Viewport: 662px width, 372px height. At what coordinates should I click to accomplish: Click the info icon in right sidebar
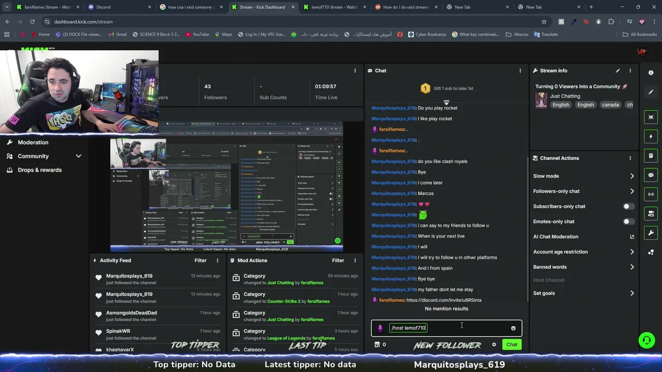click(x=651, y=73)
